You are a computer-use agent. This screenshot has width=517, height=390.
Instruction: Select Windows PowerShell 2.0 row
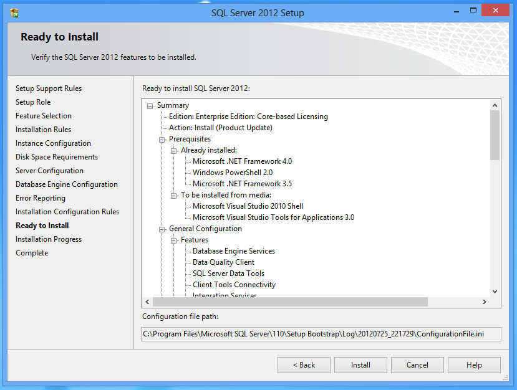[x=233, y=173]
